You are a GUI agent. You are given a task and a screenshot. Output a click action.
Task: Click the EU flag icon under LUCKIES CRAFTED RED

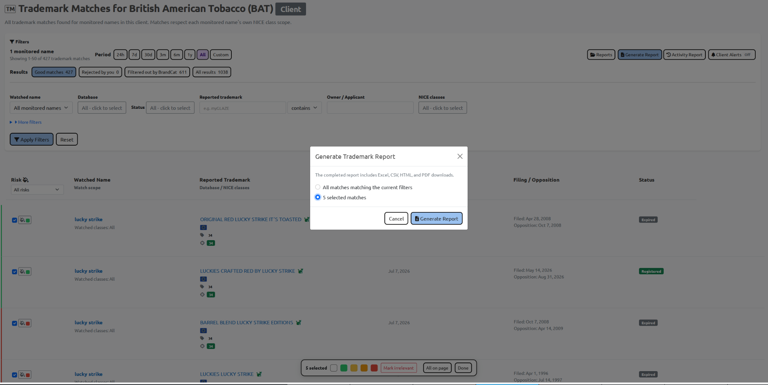(x=203, y=279)
